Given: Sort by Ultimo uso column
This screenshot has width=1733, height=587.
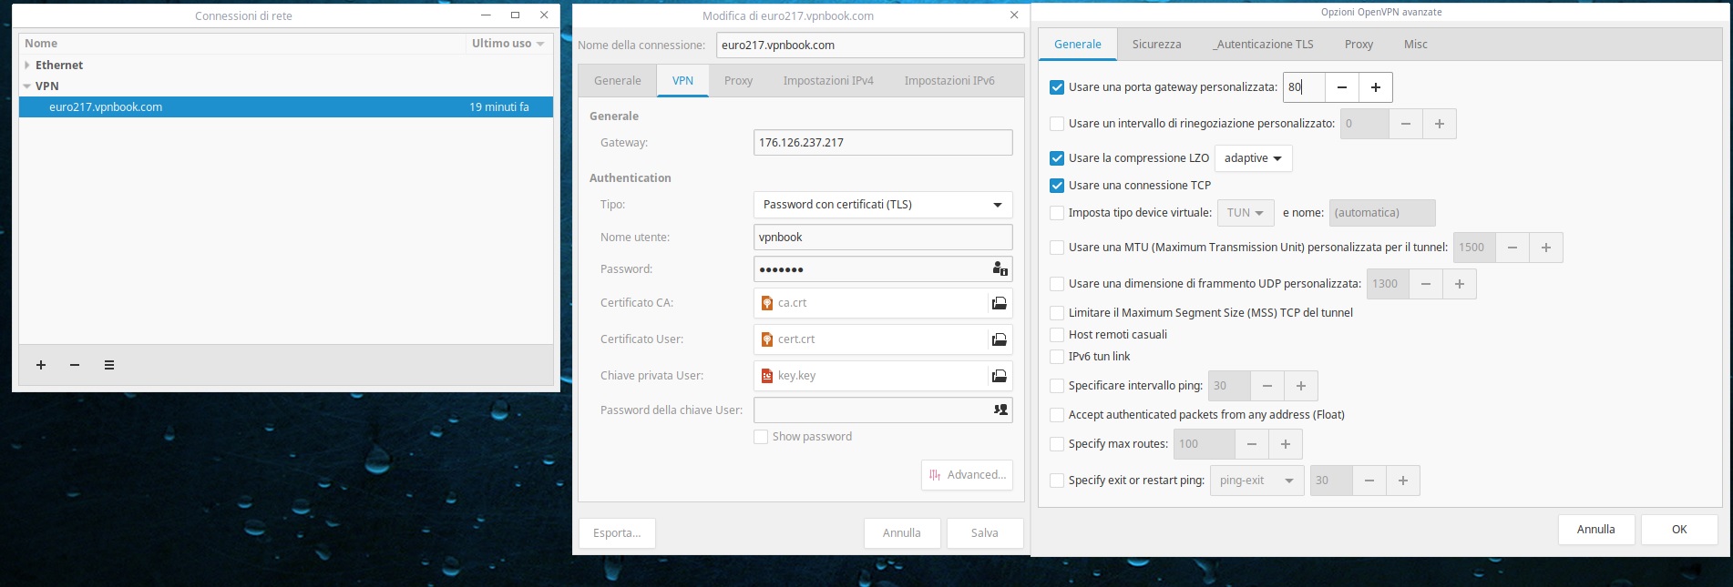Looking at the screenshot, I should [508, 43].
